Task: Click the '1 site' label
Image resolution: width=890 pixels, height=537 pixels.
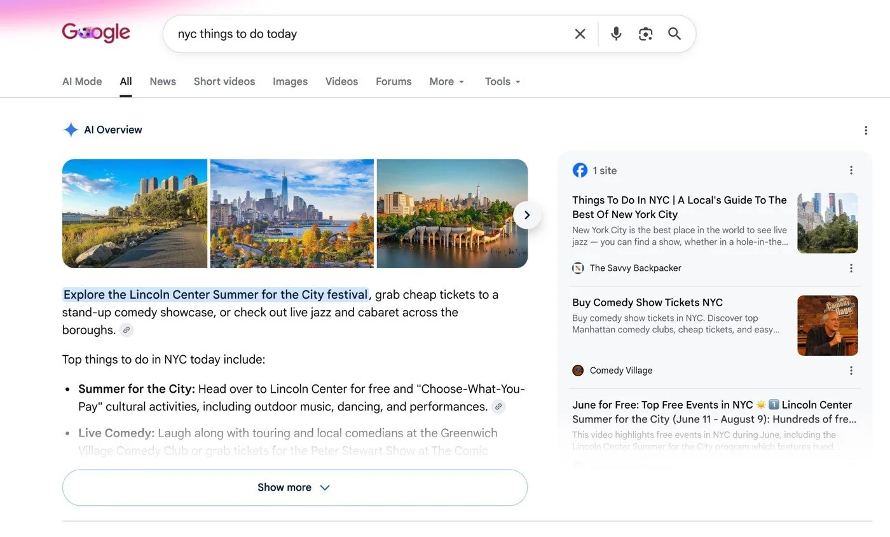Action: (605, 170)
